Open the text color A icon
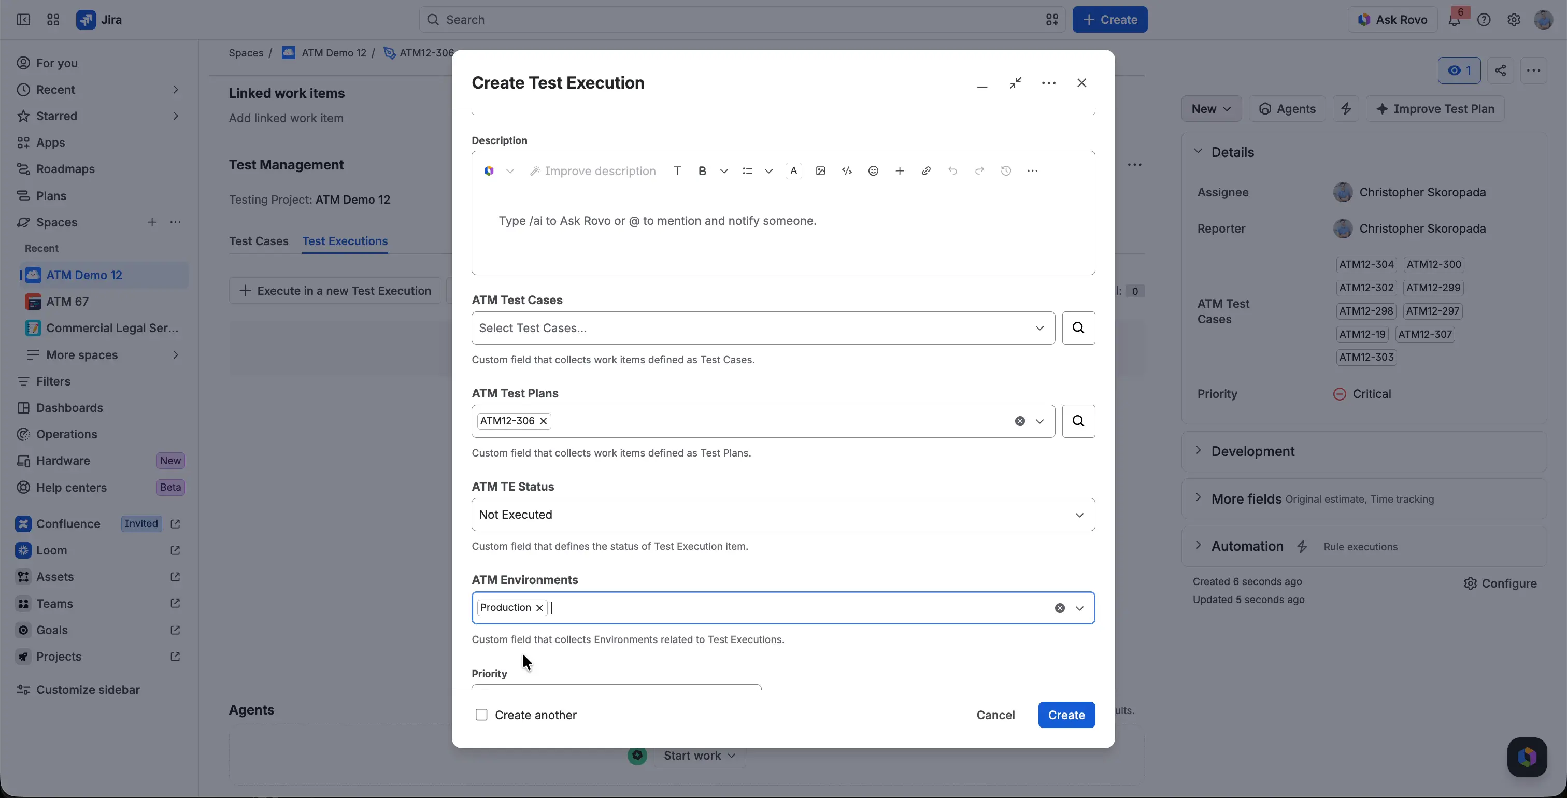 click(793, 171)
